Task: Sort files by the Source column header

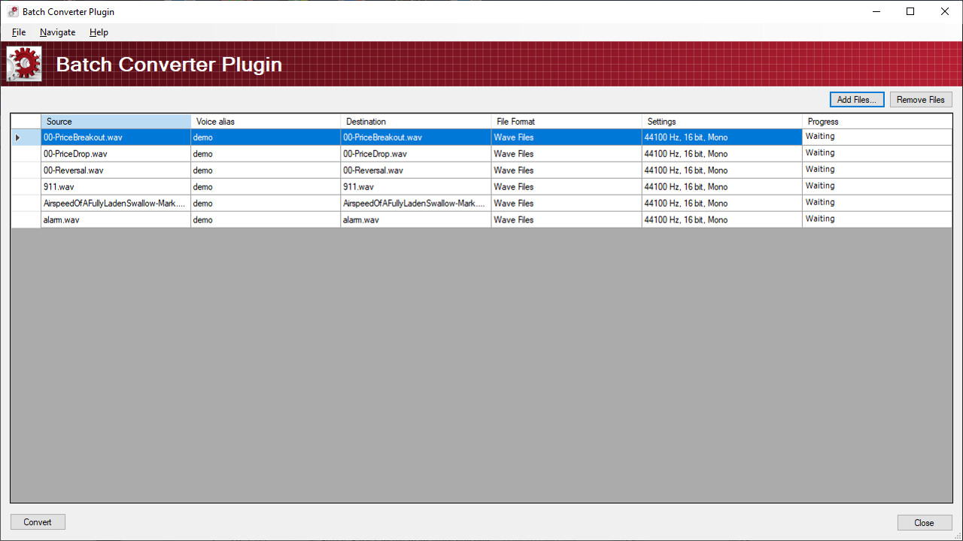Action: 116,121
